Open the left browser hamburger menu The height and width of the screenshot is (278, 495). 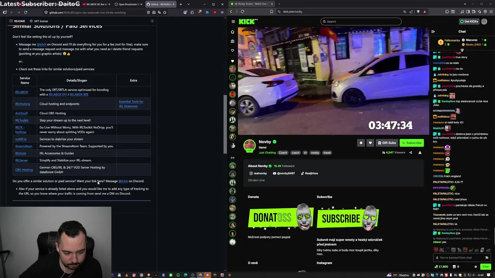[222, 12]
